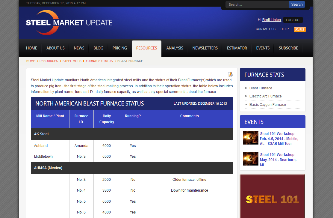Open the Estimator navigation tab
The height and width of the screenshot is (218, 333).
tap(237, 48)
